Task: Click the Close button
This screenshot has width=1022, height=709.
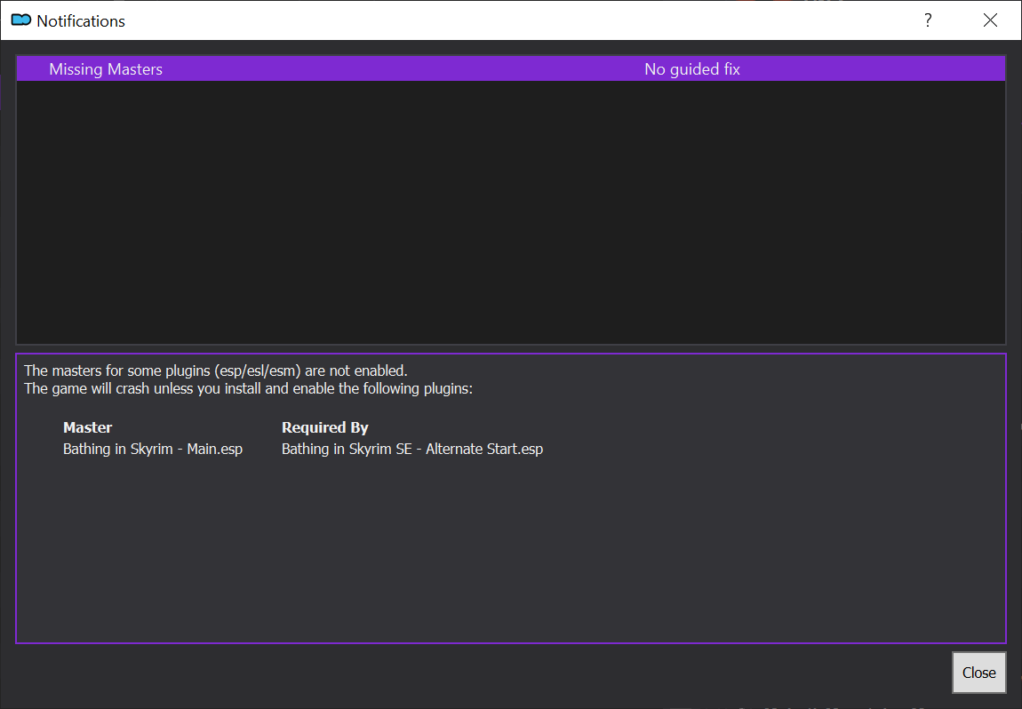Action: click(978, 673)
